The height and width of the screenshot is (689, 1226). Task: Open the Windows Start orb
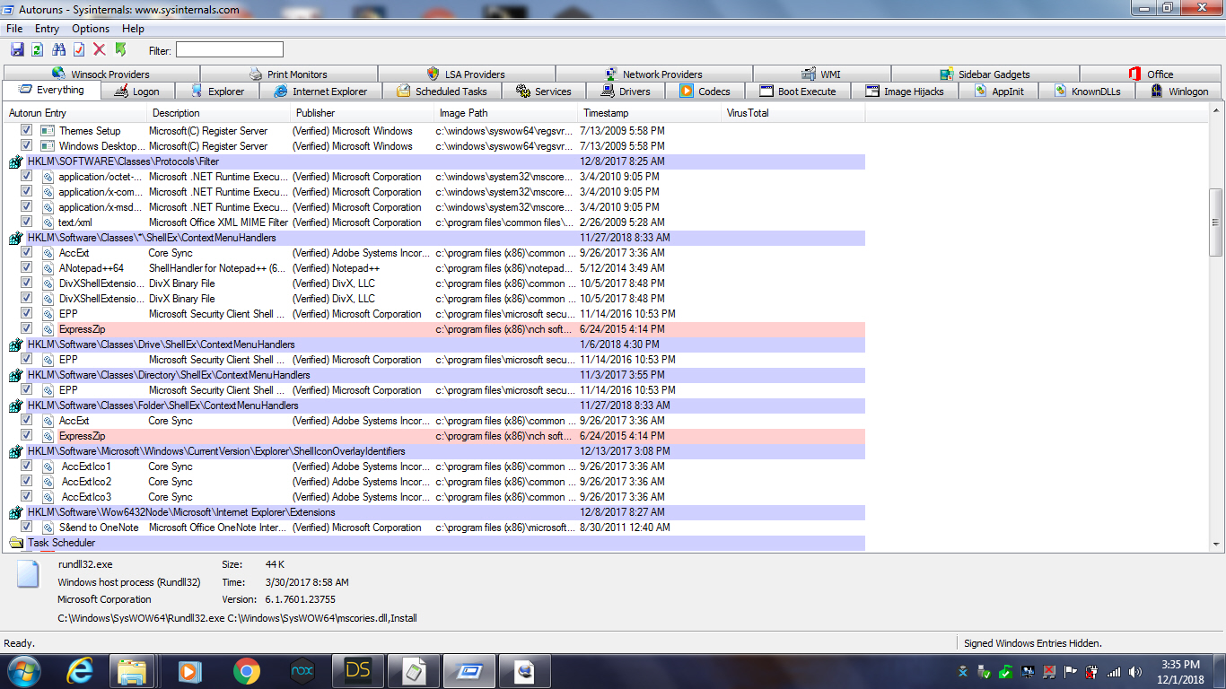24,670
